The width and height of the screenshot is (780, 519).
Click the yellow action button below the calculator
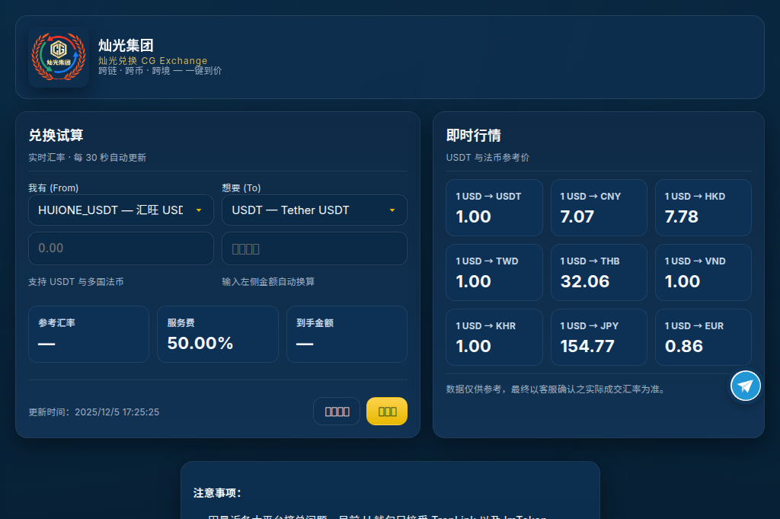(x=387, y=411)
